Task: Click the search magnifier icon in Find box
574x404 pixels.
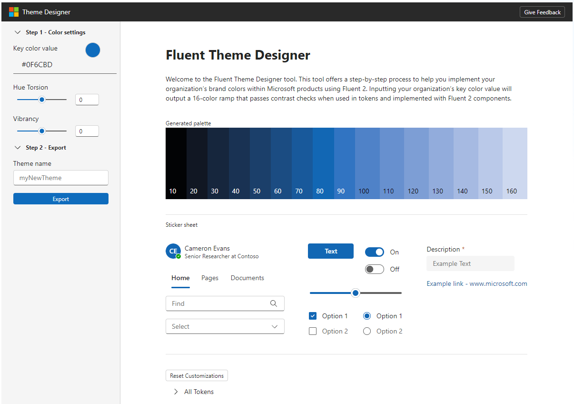Action: pos(274,303)
